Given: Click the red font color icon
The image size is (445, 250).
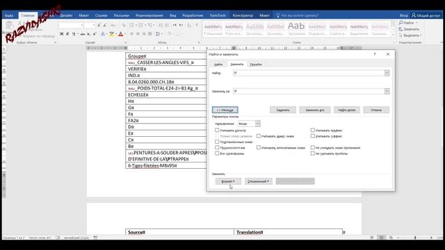Looking at the screenshot, I should pos(120,34).
